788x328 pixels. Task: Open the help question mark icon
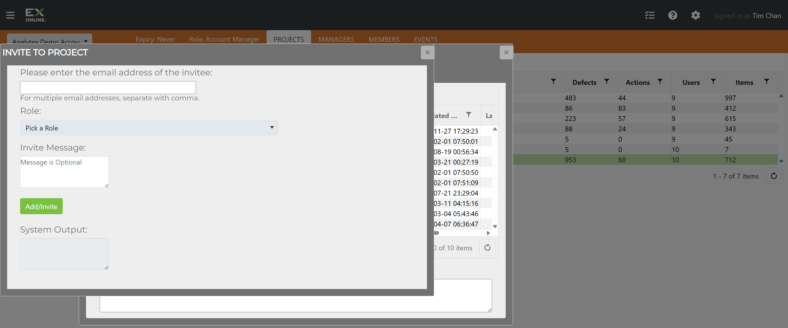pos(673,15)
